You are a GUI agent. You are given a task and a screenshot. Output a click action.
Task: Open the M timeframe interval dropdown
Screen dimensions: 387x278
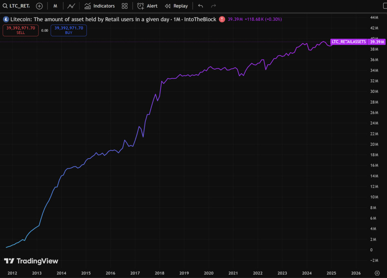[x=55, y=6]
